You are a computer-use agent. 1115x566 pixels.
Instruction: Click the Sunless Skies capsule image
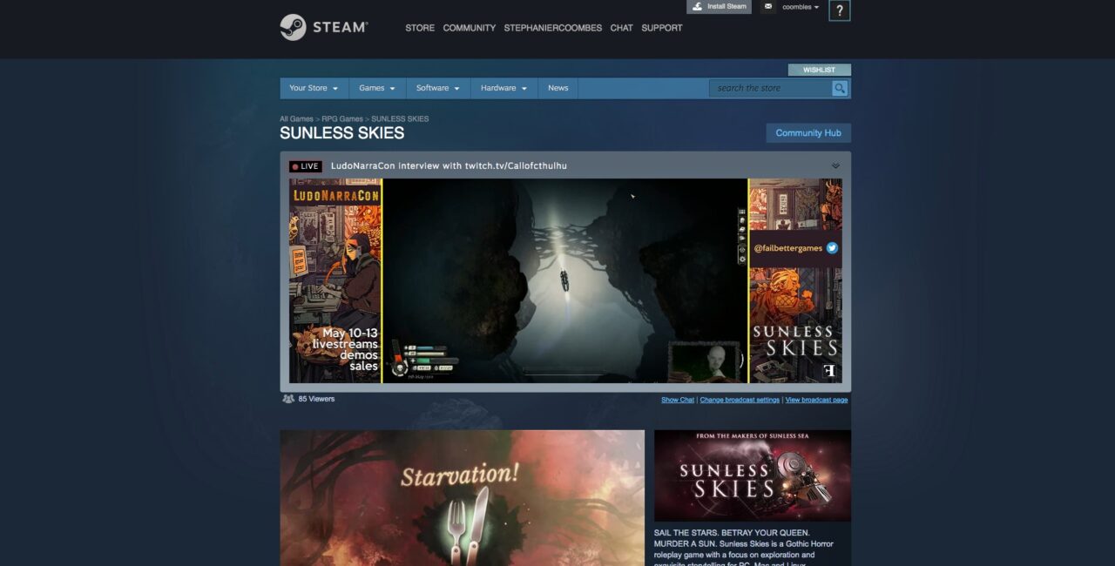click(752, 475)
